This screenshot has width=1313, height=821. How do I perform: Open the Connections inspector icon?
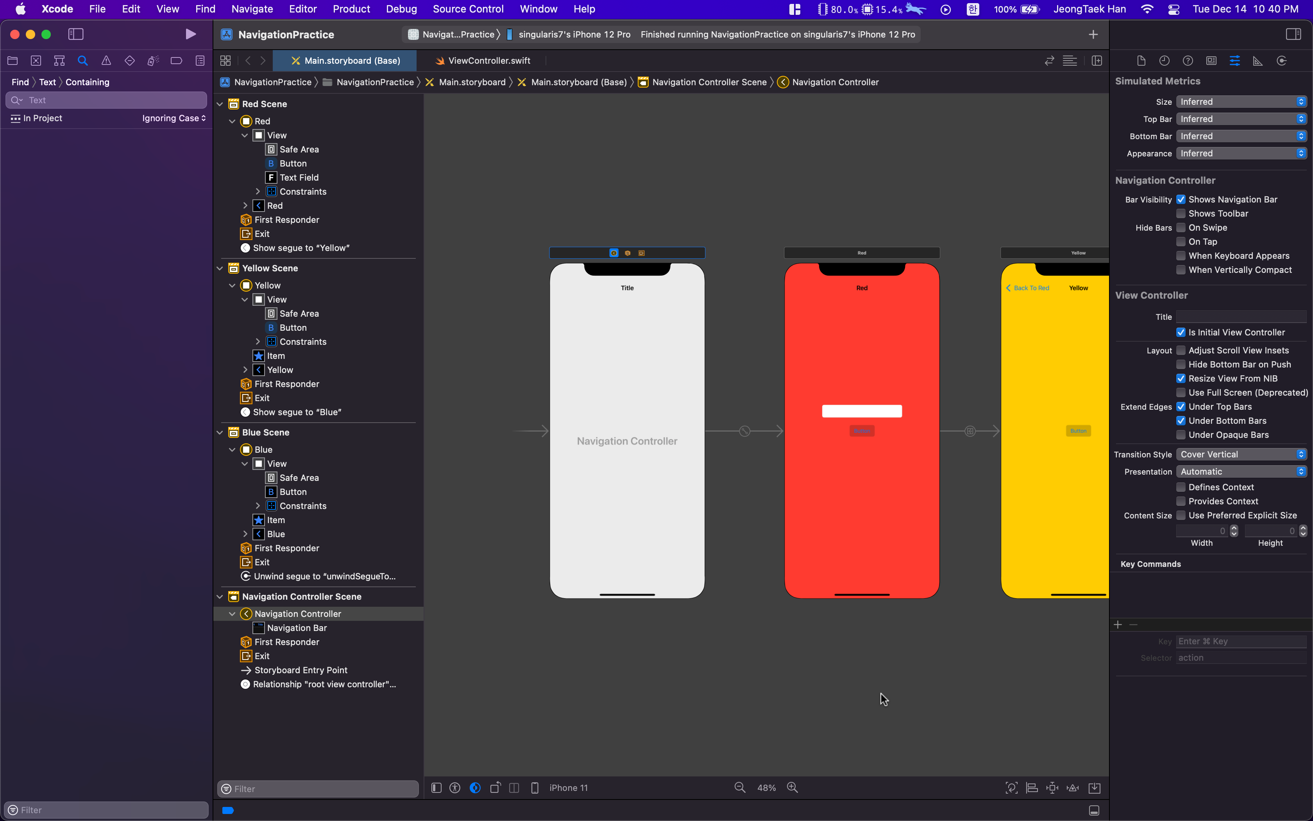[1281, 61]
